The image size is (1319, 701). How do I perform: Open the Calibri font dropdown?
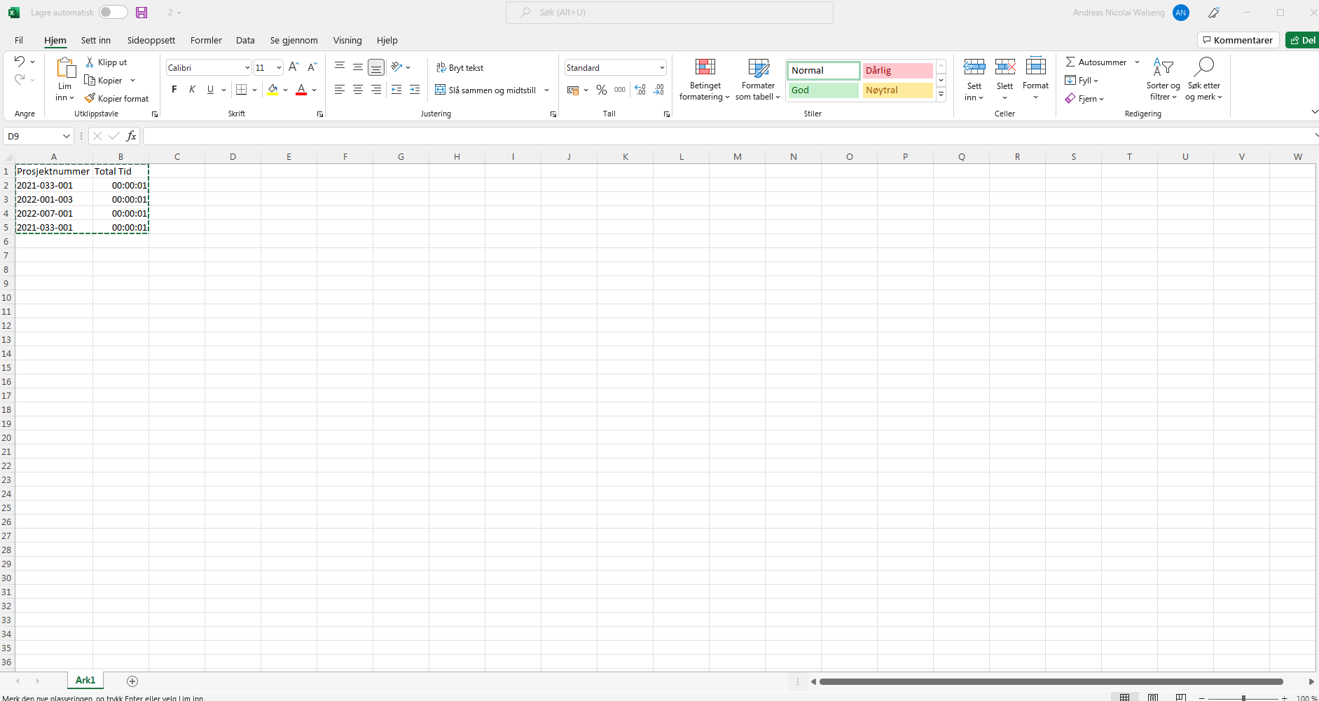247,67
